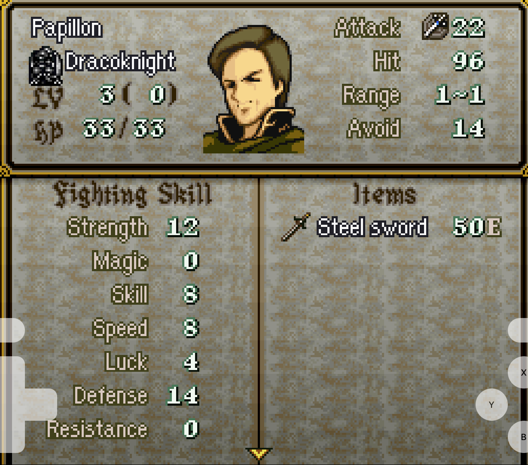The image size is (528, 465).
Task: Click the Strength stat value 12
Action: (183, 227)
